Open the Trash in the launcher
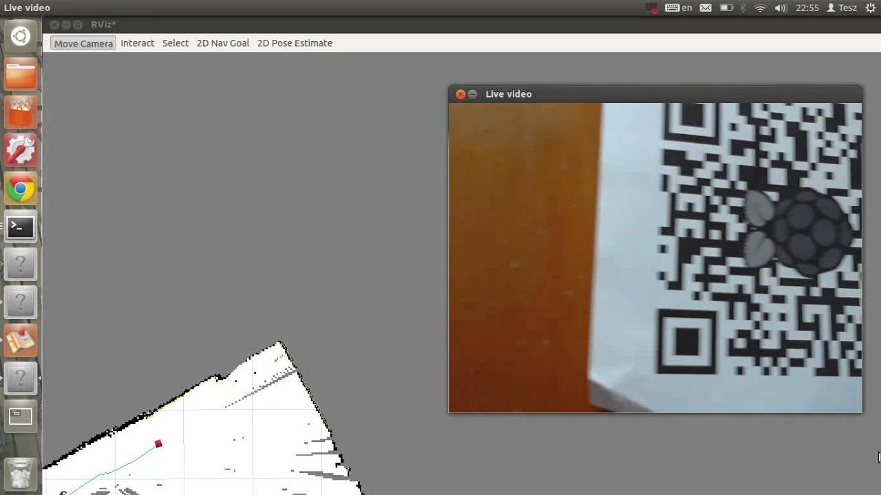This screenshot has height=495, width=881. 21,474
